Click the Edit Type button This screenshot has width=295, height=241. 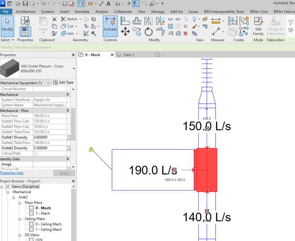(63, 83)
